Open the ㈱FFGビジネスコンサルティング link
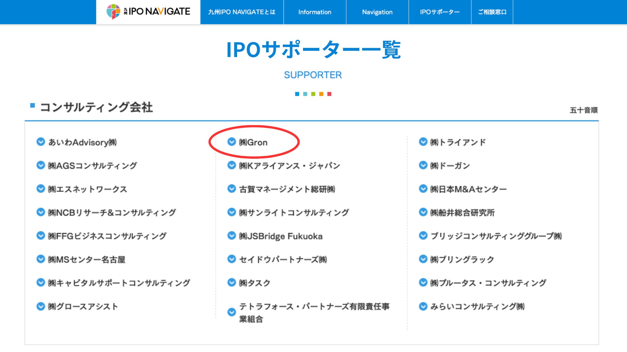The image size is (627, 352). pos(107,236)
